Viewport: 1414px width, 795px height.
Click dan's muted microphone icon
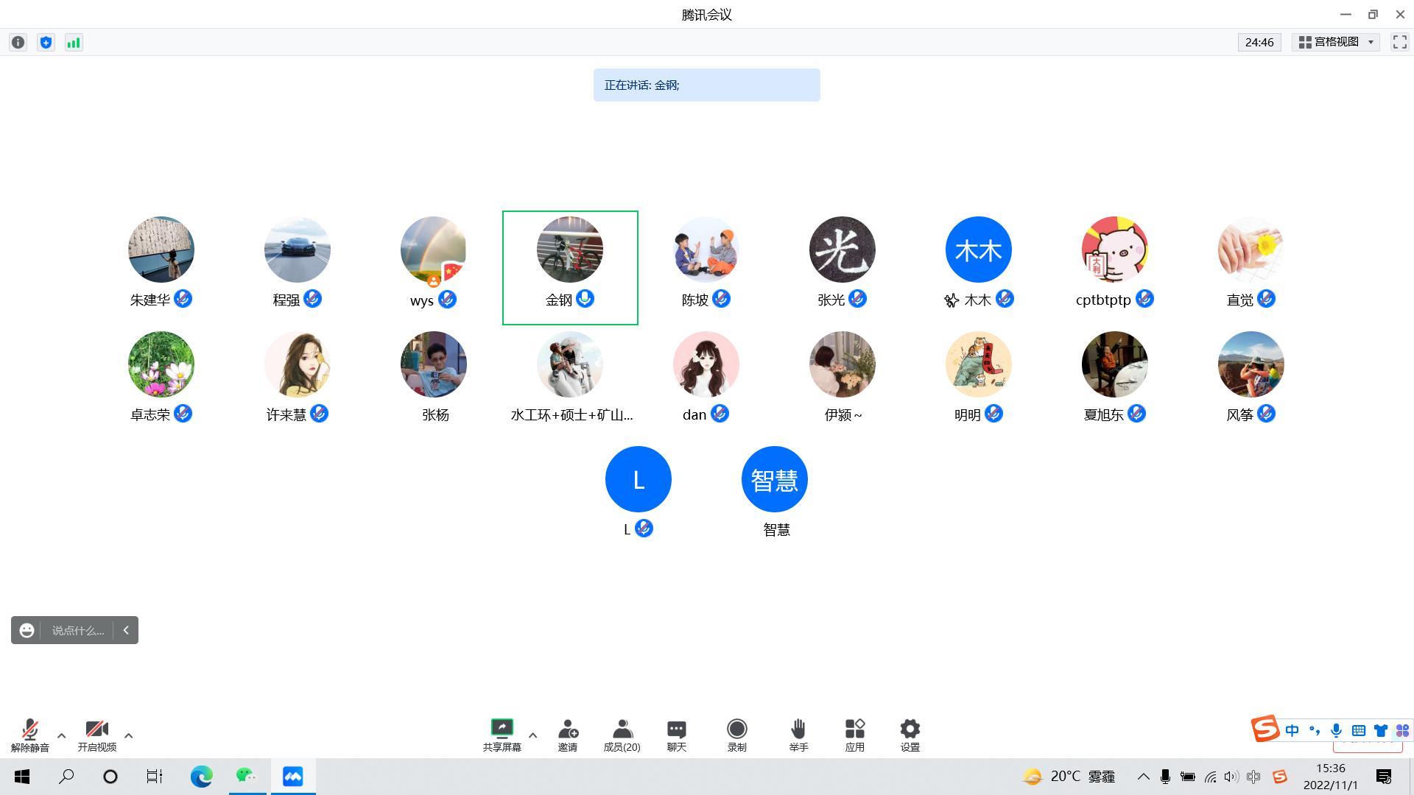pos(720,414)
